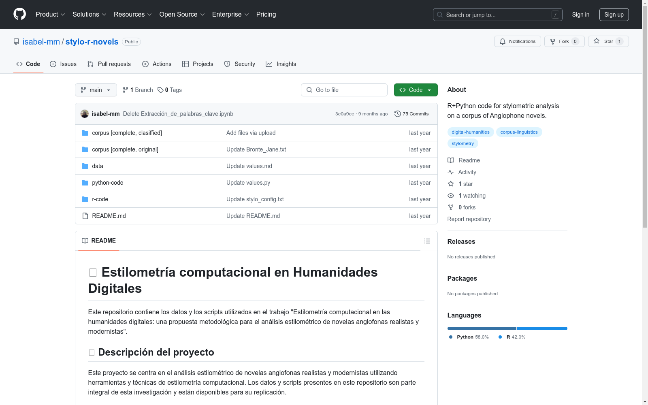Open README outline list icon

[x=427, y=241]
